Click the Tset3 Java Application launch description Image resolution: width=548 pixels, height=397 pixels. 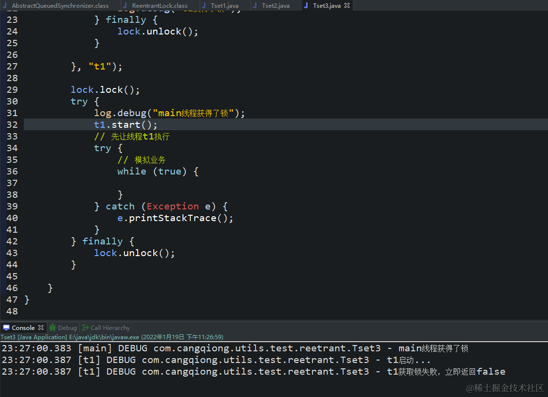(x=112, y=337)
